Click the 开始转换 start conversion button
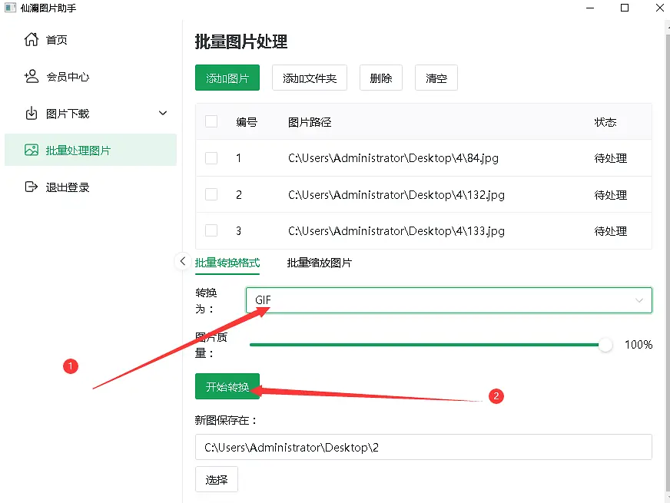670x503 pixels. point(227,386)
